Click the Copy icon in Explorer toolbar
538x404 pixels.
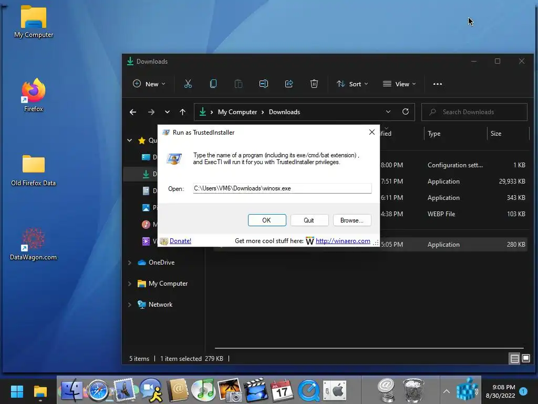[213, 84]
